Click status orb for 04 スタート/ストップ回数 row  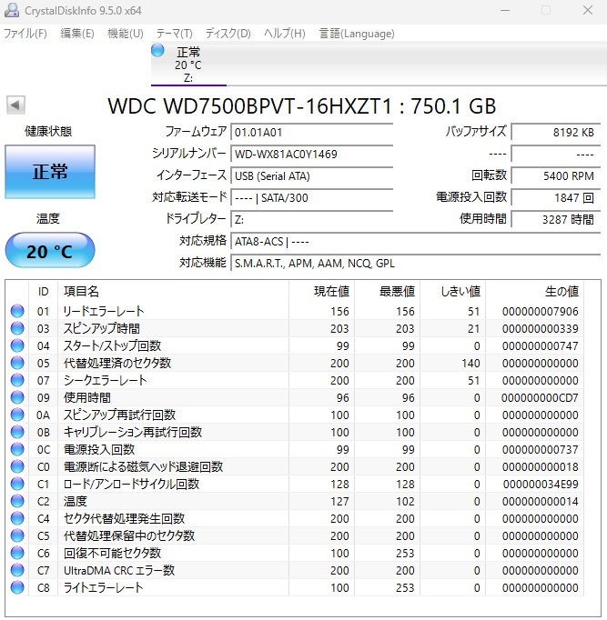[x=17, y=345]
